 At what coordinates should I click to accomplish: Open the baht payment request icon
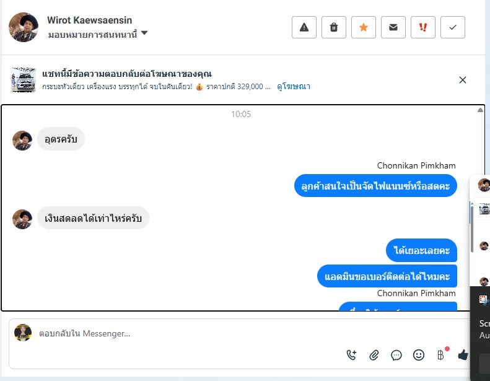click(x=440, y=355)
